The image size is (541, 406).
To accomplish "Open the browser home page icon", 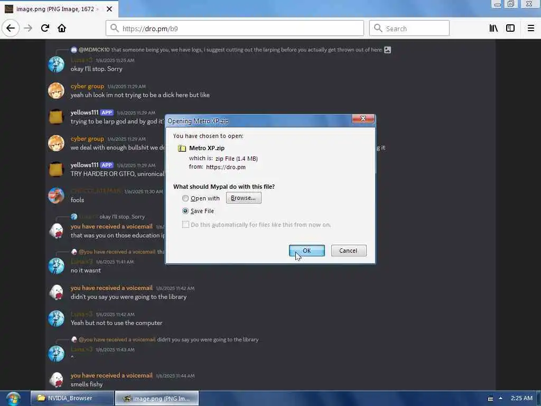I will coord(62,29).
